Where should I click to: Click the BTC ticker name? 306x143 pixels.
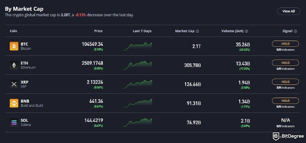tap(24, 44)
